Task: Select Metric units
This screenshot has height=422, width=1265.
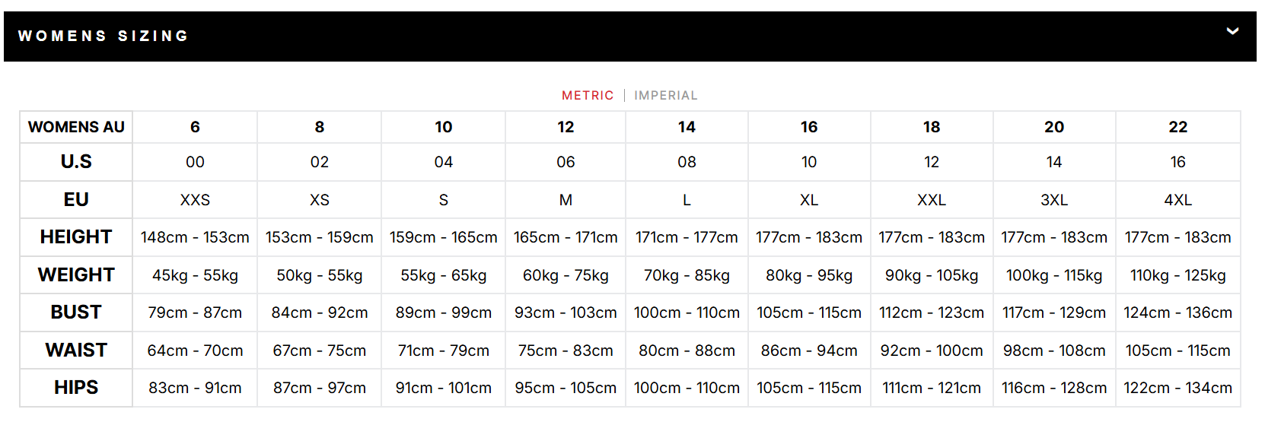Action: pyautogui.click(x=588, y=95)
